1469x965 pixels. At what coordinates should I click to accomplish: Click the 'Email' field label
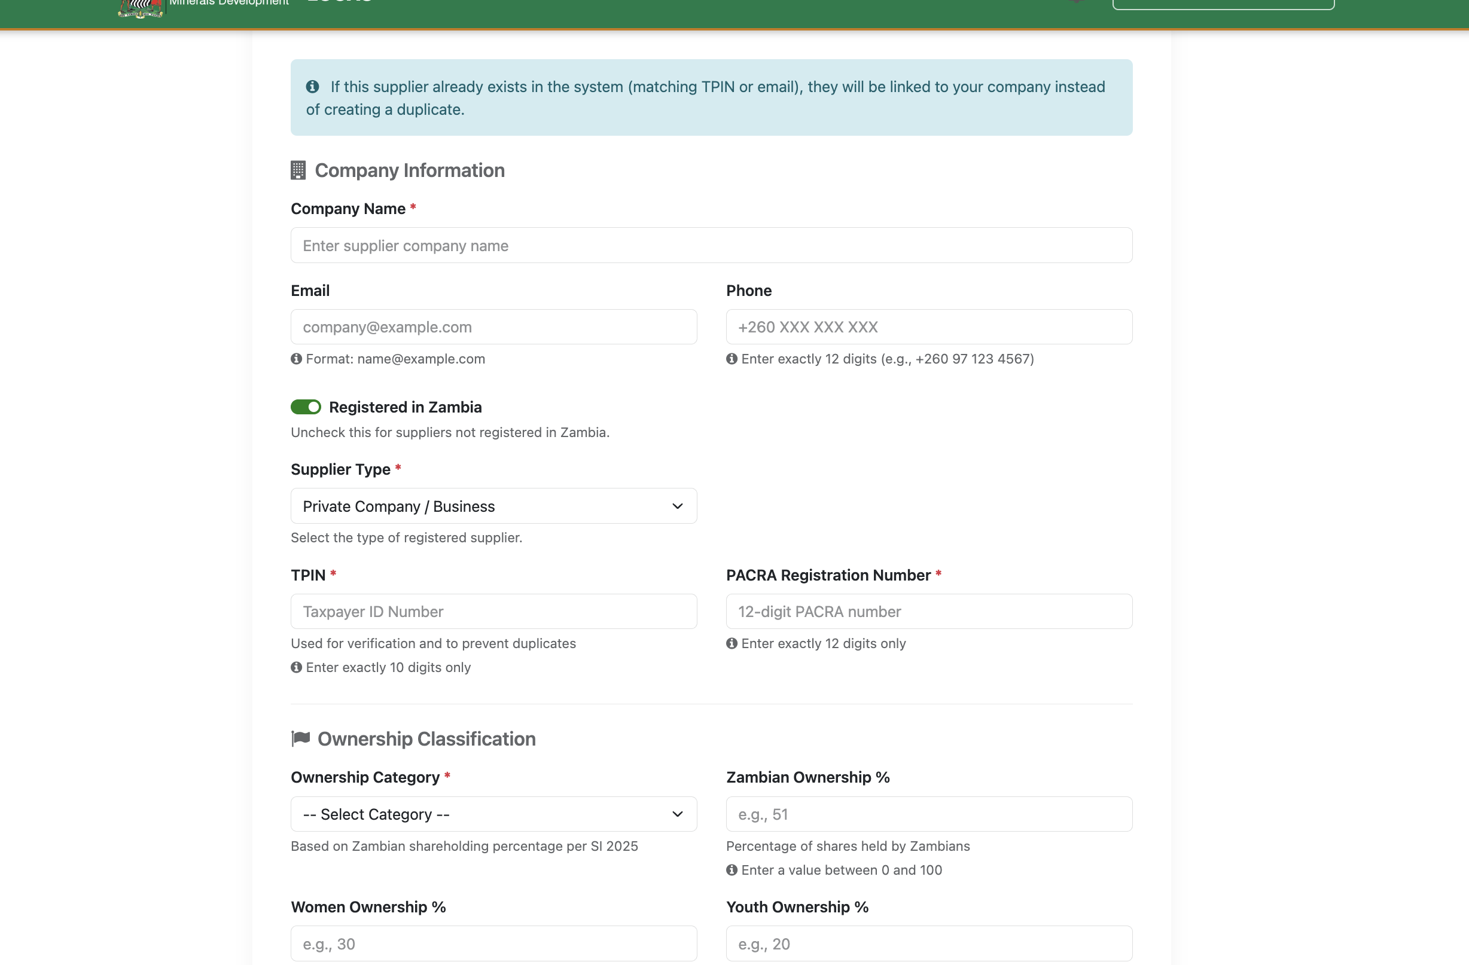click(x=310, y=291)
